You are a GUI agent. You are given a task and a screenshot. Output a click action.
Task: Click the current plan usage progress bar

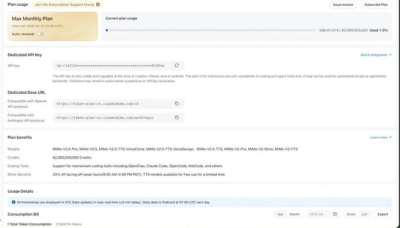pyautogui.click(x=211, y=30)
